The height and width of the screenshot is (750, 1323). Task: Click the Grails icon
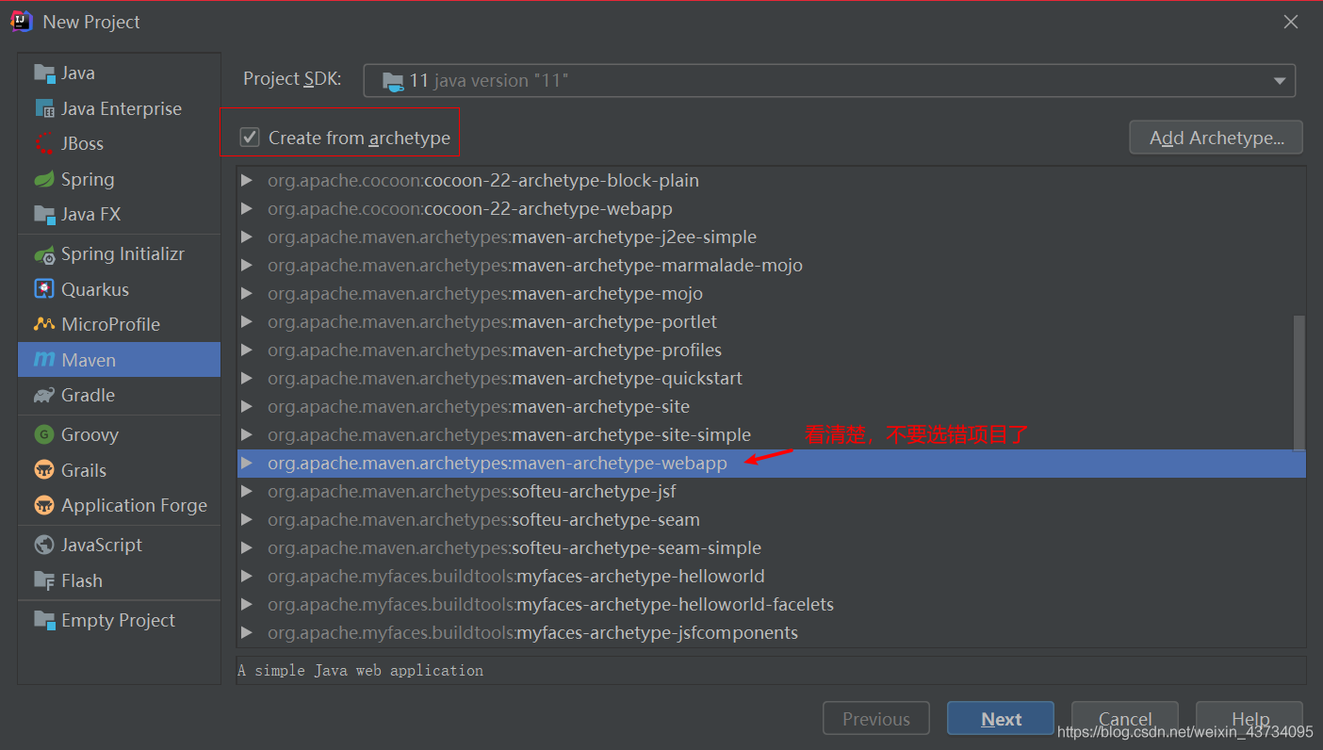44,470
